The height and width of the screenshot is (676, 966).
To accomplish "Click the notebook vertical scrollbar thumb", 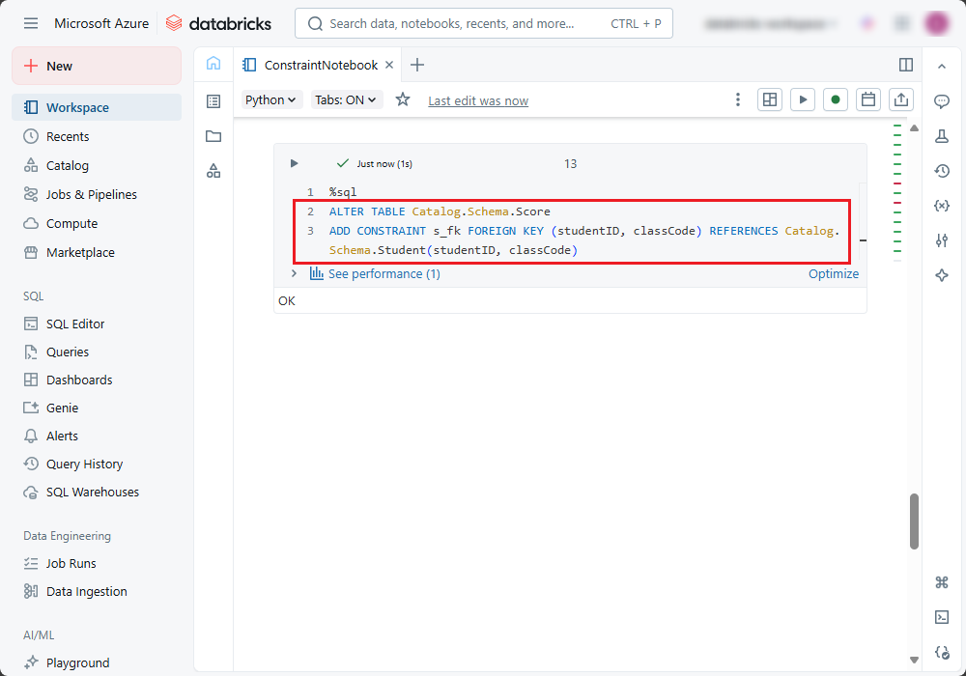I will pos(914,521).
